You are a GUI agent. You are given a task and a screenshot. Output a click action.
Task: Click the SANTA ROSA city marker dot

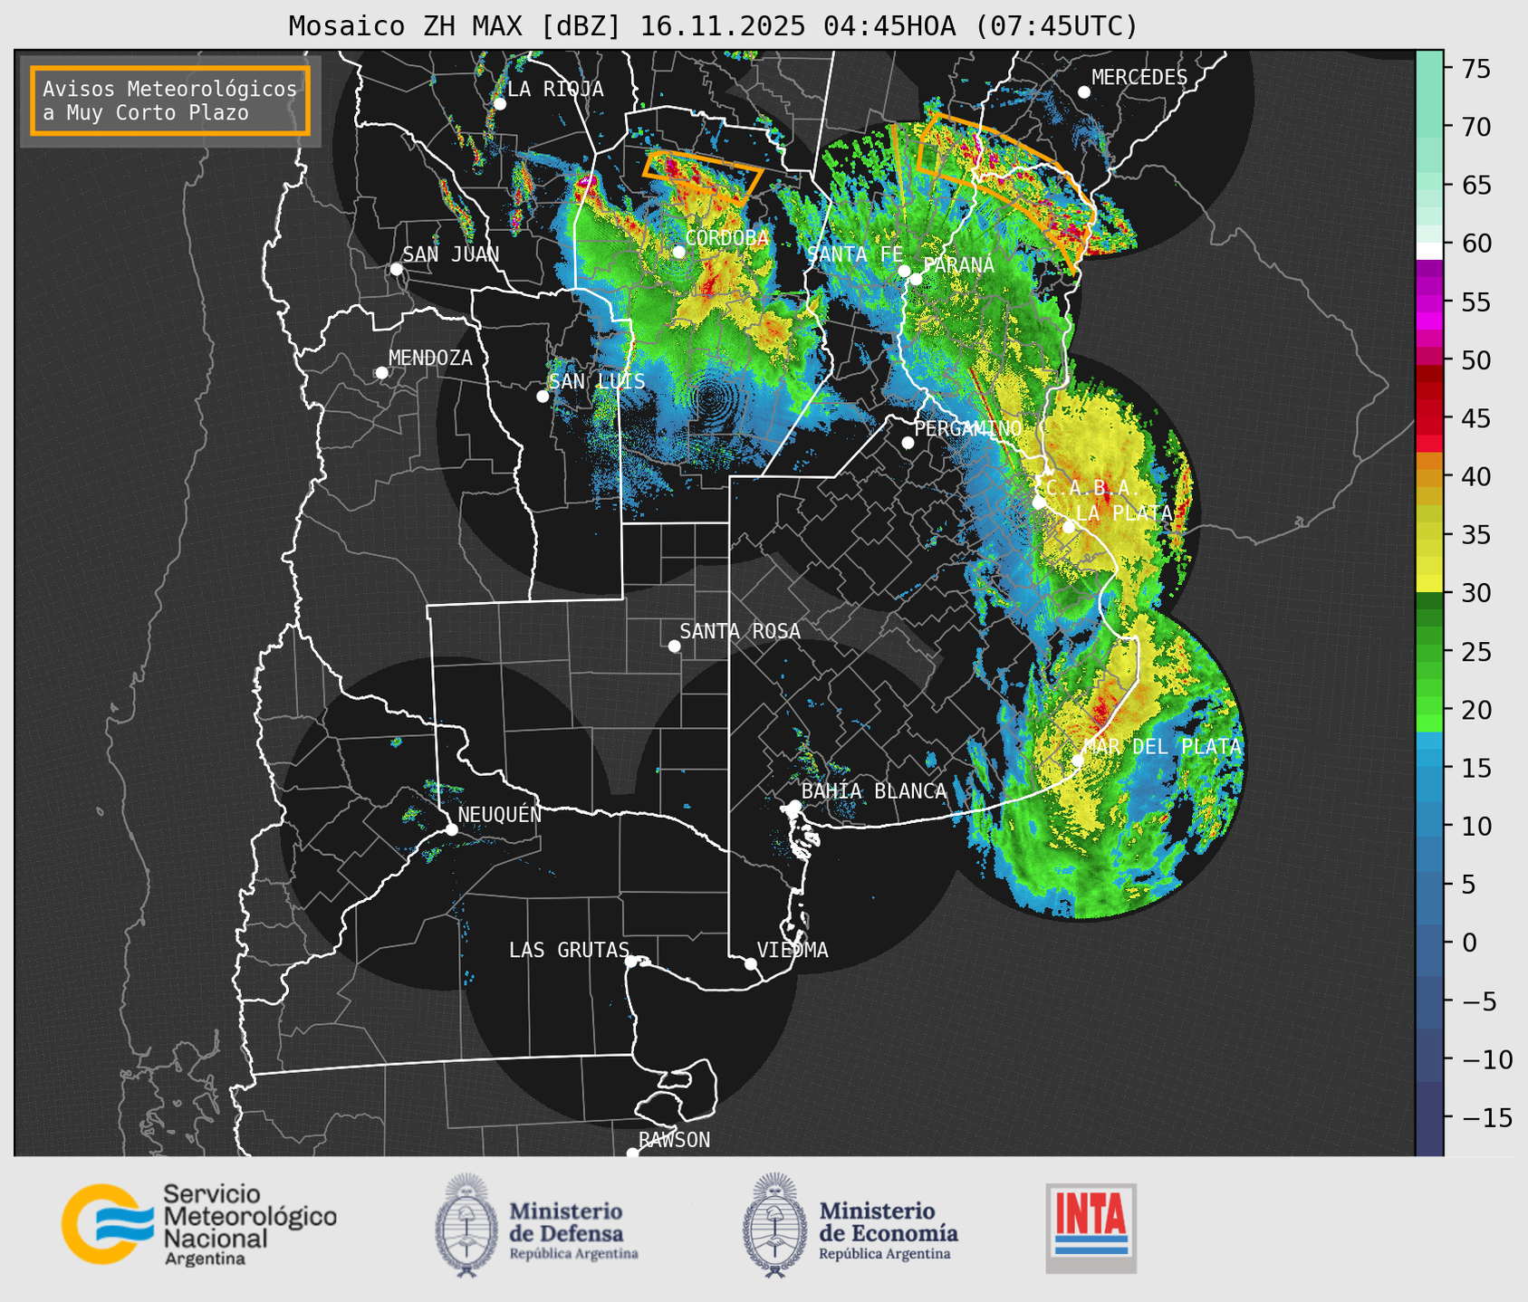pyautogui.click(x=674, y=646)
